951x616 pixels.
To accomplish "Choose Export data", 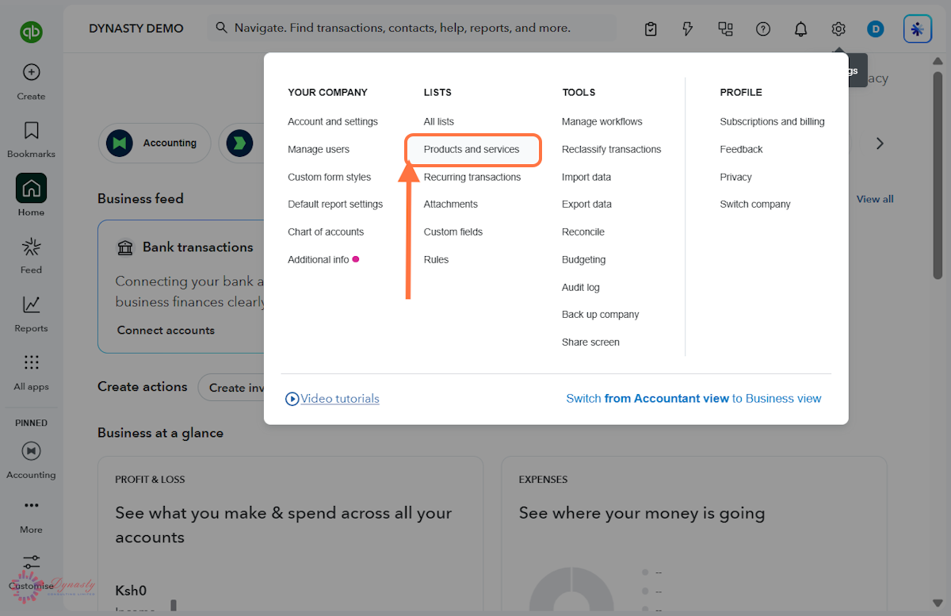I will 586,204.
